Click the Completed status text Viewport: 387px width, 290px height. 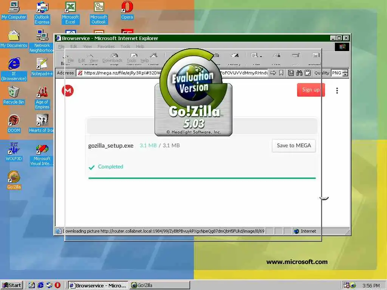click(110, 167)
